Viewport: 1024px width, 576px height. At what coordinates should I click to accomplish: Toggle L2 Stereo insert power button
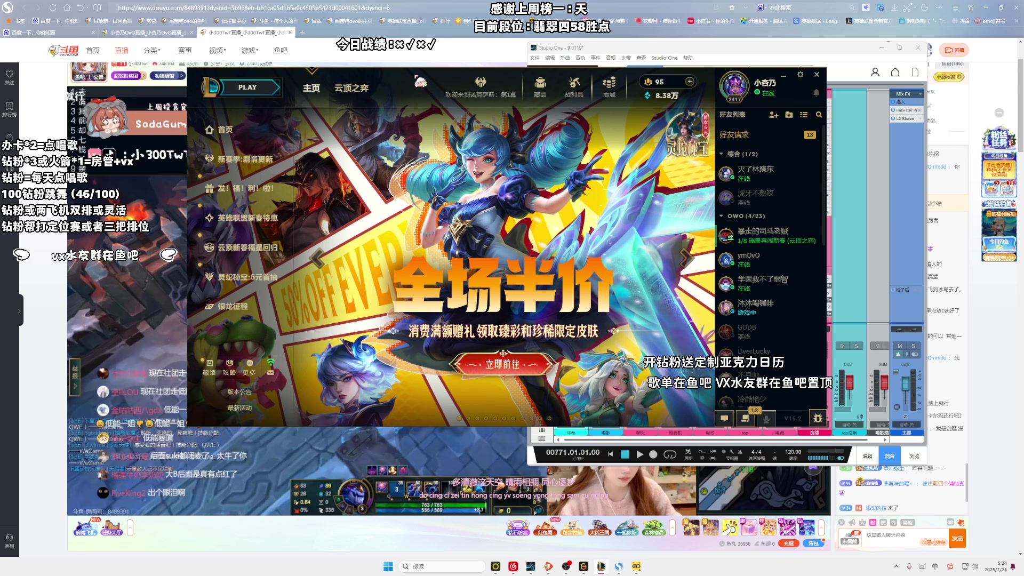pos(893,118)
